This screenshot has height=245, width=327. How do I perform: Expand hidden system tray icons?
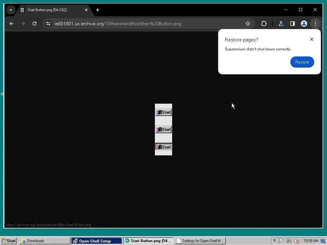[x=274, y=241]
